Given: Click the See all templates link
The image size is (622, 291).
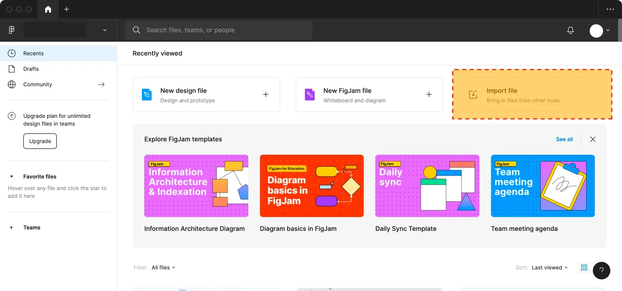Looking at the screenshot, I should coord(564,139).
